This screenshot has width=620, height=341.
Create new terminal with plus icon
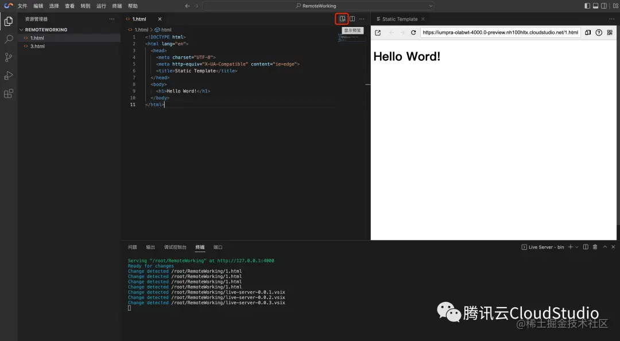point(570,247)
